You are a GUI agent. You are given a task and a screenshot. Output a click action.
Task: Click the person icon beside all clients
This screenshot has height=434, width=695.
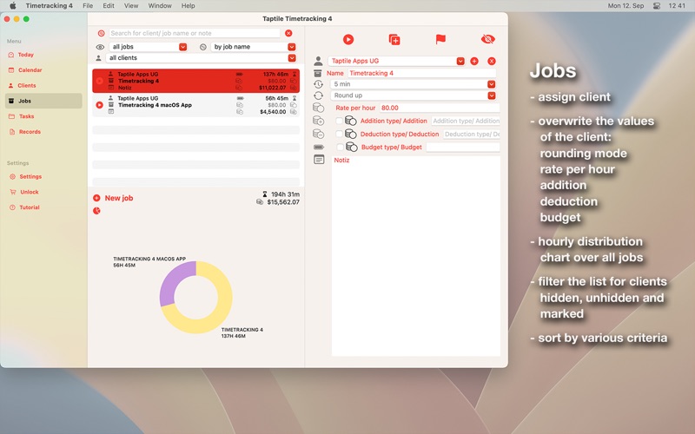click(x=99, y=58)
